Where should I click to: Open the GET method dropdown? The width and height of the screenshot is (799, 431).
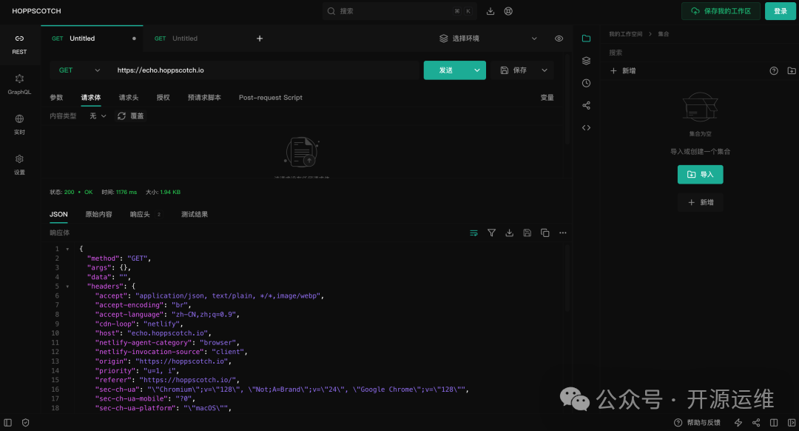79,70
